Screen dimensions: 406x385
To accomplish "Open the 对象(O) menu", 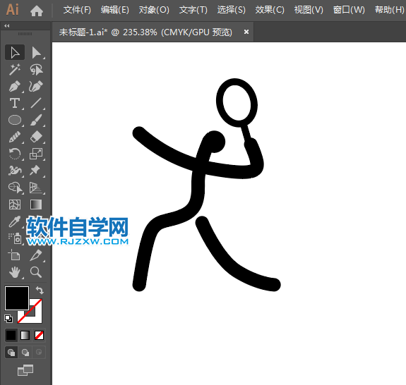I will pos(154,10).
